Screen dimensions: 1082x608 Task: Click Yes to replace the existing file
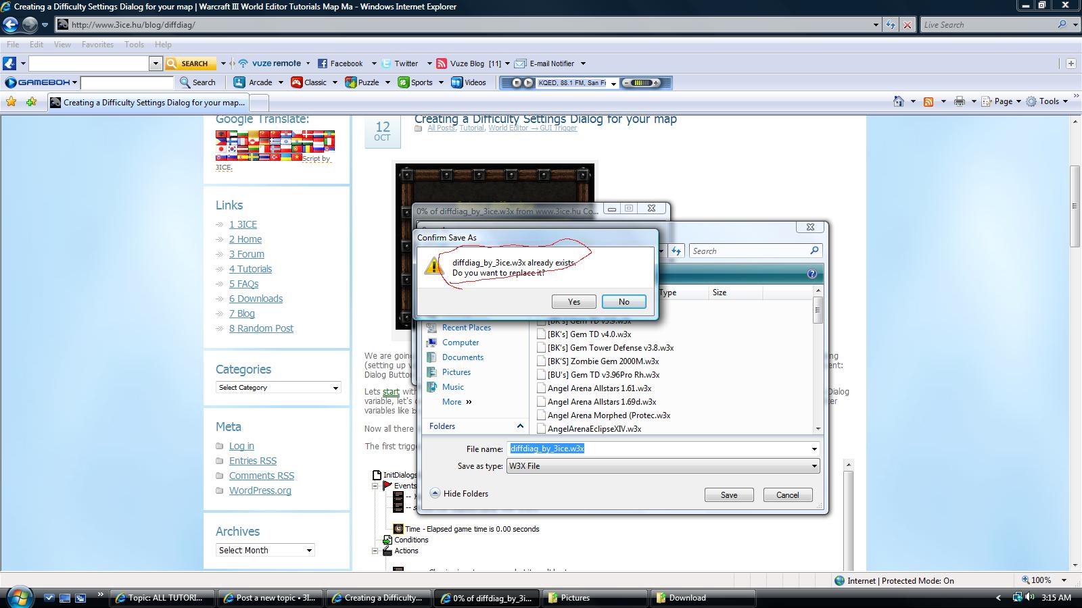click(573, 302)
